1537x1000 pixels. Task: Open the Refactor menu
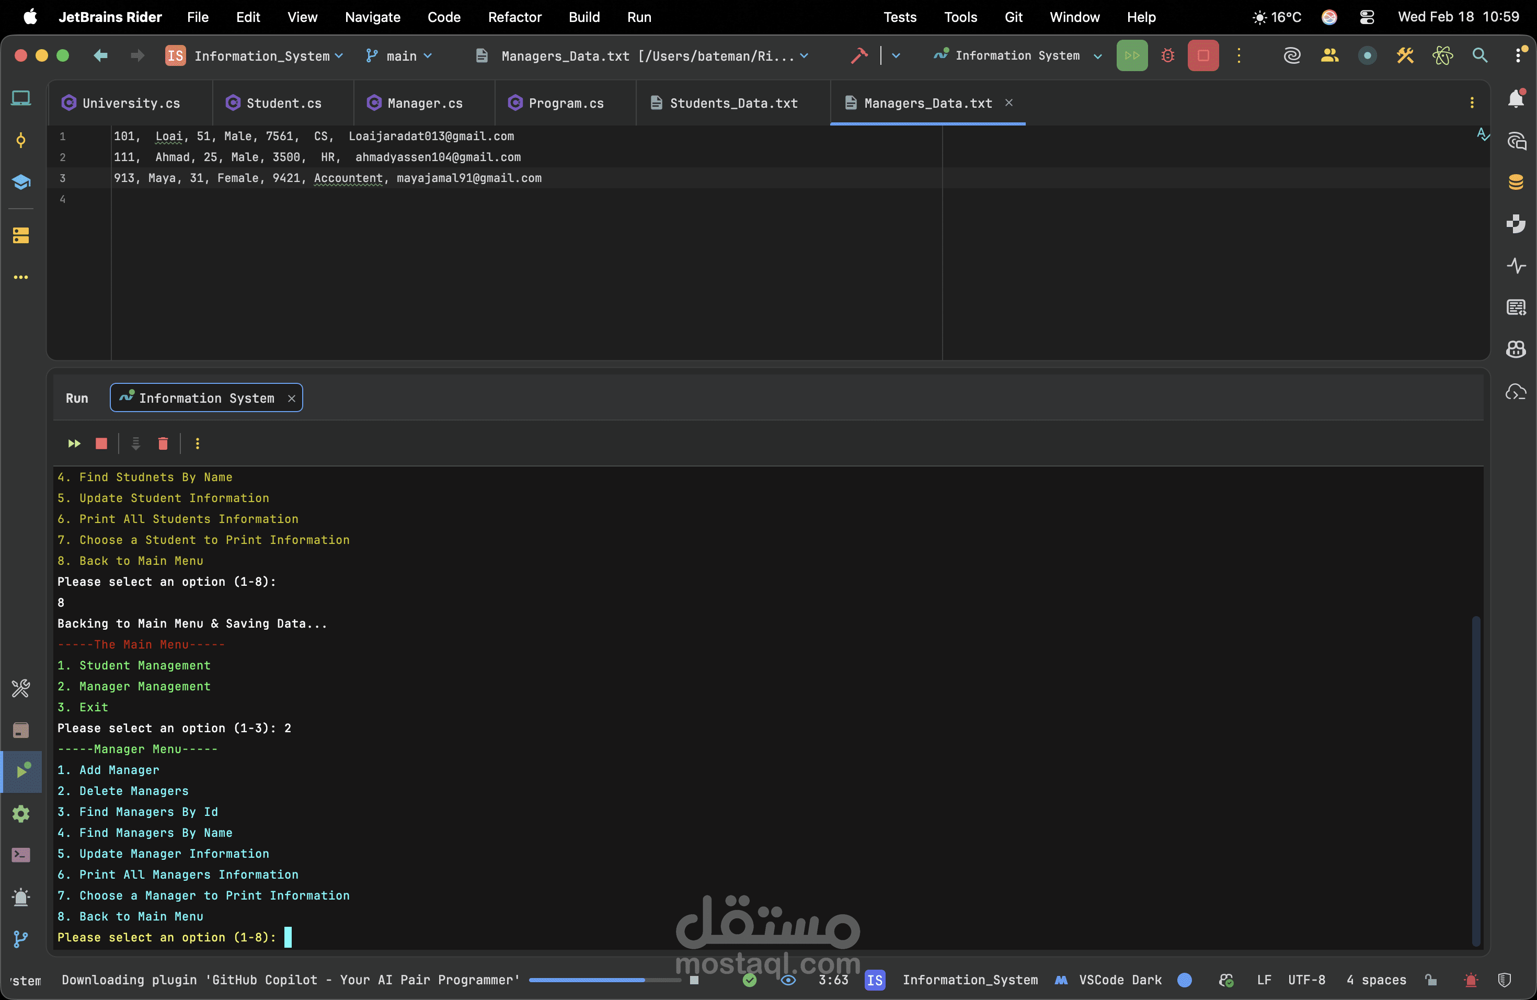click(514, 17)
